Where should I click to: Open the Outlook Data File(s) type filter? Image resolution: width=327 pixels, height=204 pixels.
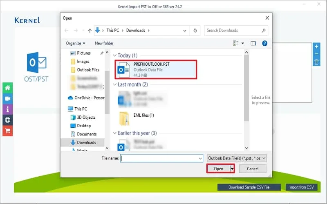pyautogui.click(x=237, y=158)
